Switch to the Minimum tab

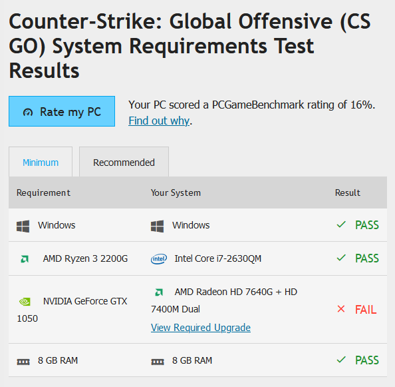[x=41, y=163]
